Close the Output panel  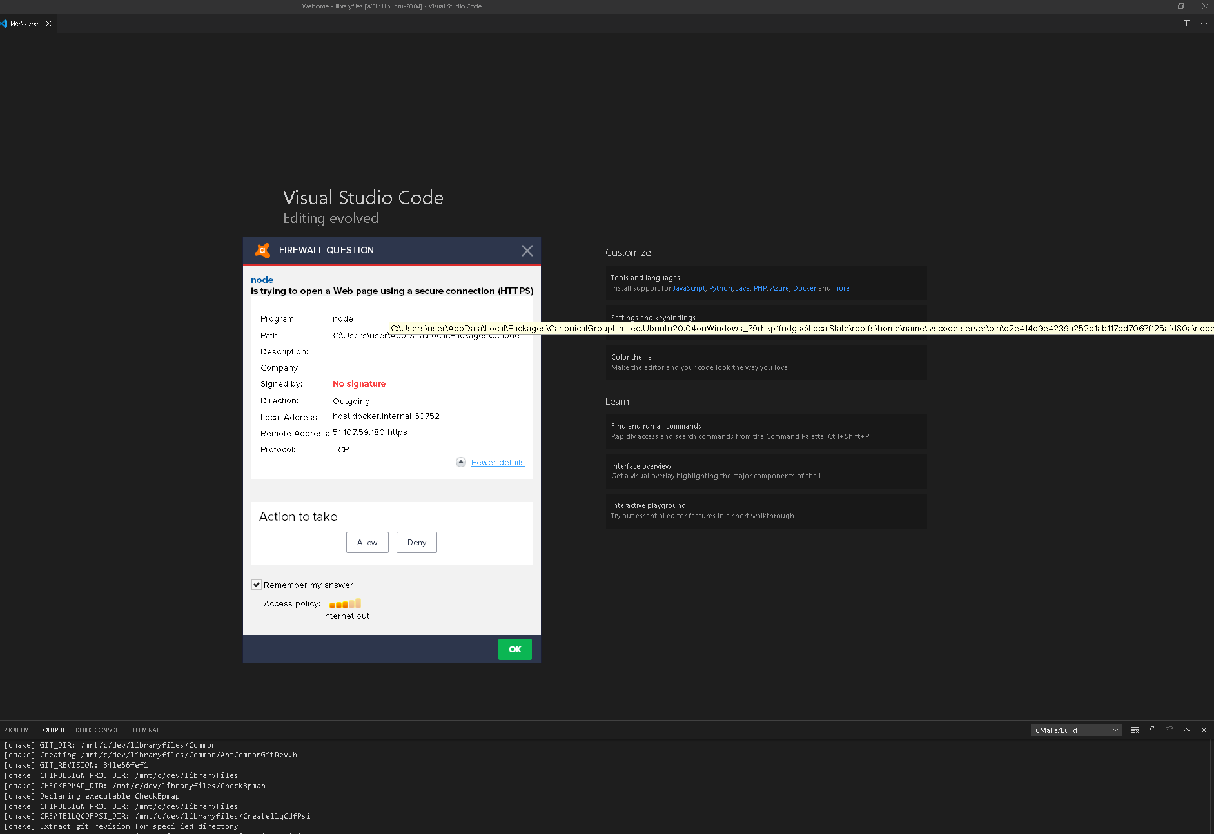(1204, 730)
